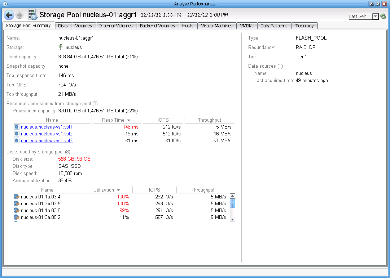
Task: Click the RAID_DP redundancy value
Action: (306, 48)
